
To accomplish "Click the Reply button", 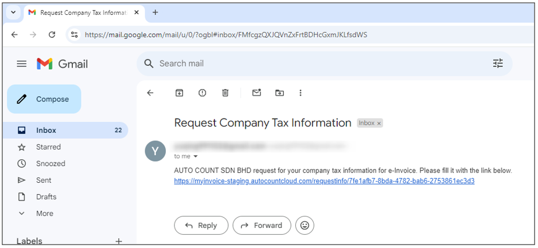I will point(201,226).
